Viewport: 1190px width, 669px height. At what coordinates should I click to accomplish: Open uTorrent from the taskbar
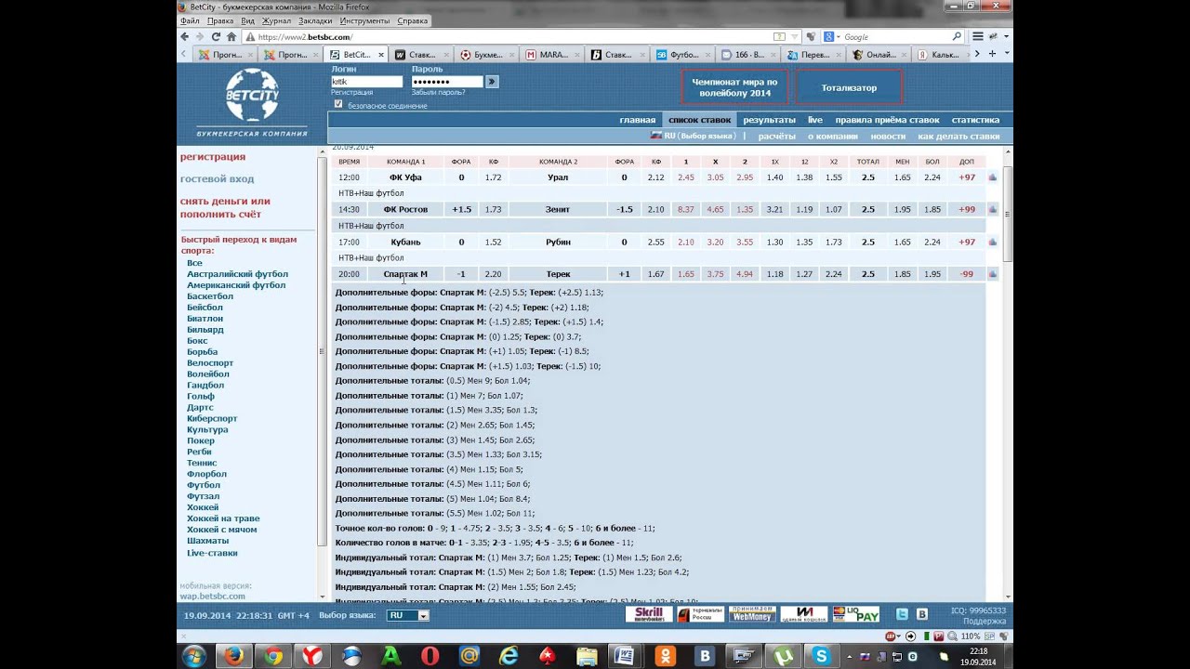(784, 656)
